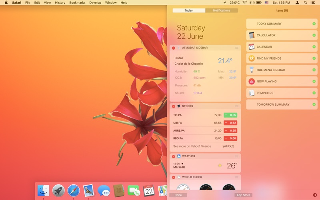Remove the Stocks widget
This screenshot has height=200, width=320.
pyautogui.click(x=174, y=106)
